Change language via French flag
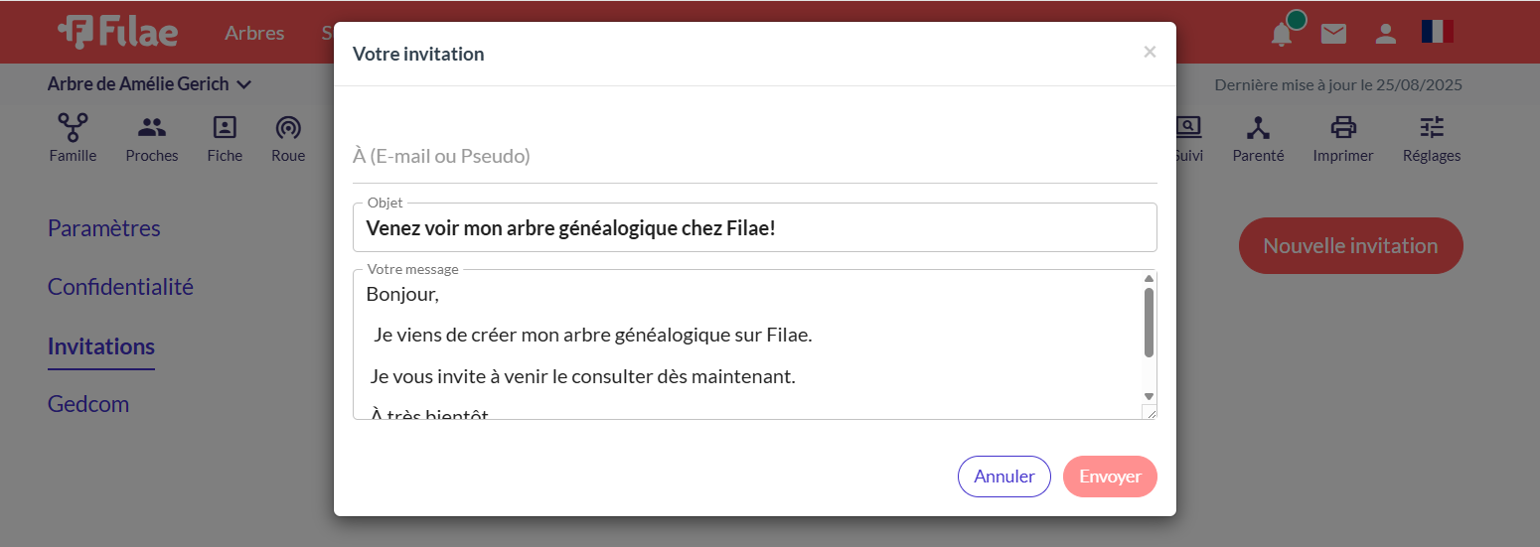The height and width of the screenshot is (547, 1540). click(1437, 32)
